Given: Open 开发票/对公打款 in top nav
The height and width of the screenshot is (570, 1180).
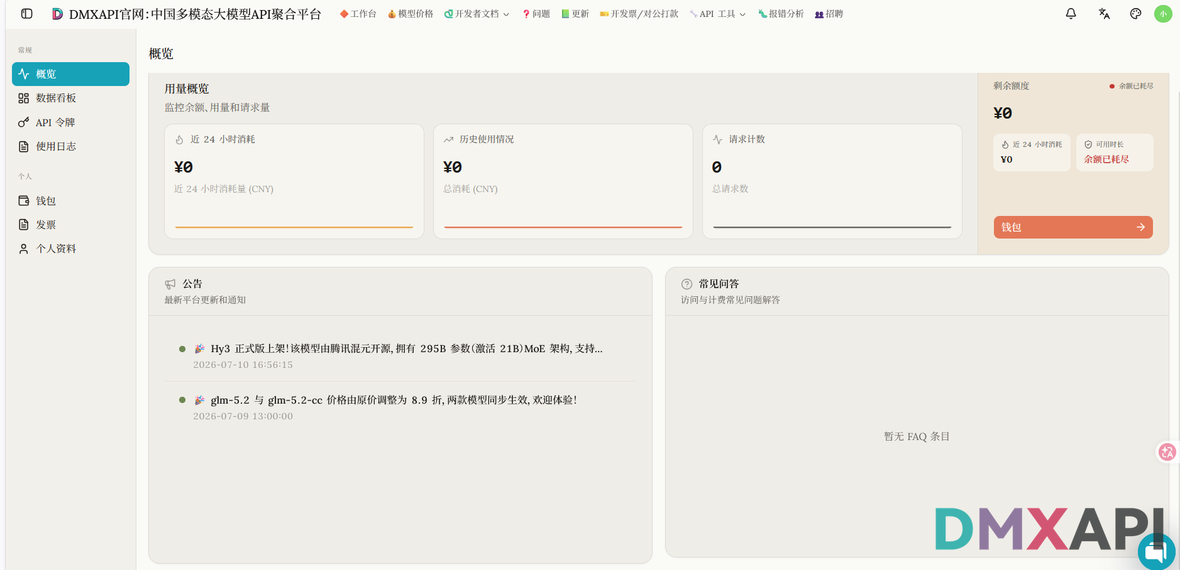Looking at the screenshot, I should click(639, 14).
